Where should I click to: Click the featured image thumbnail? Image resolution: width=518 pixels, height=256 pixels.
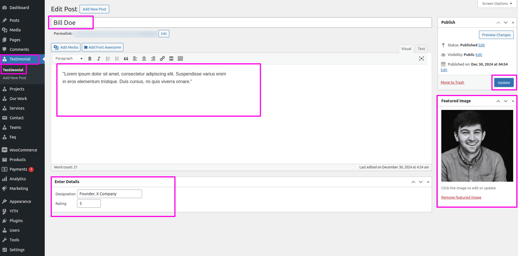coord(477,146)
